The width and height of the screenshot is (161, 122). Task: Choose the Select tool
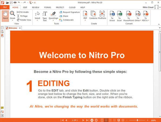point(37,15)
